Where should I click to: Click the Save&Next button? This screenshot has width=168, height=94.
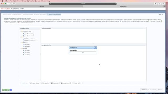click(152, 90)
